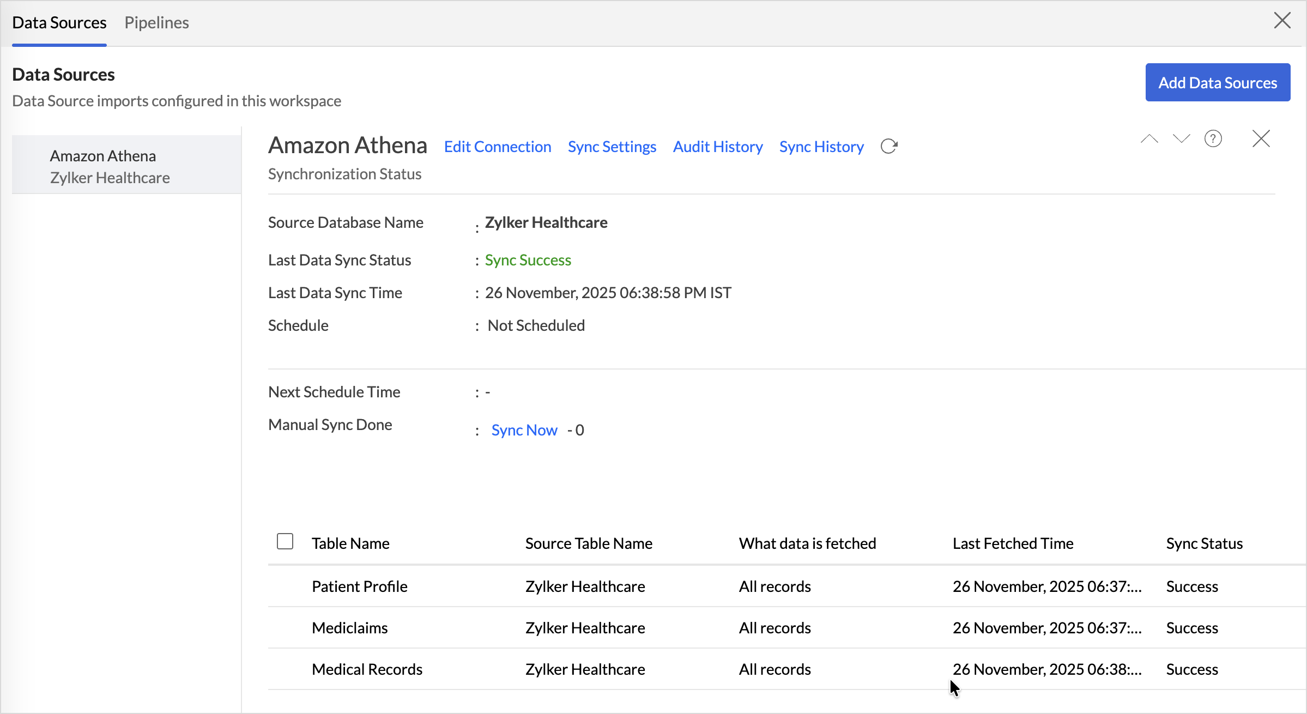
Task: View the Audit History
Action: point(717,147)
